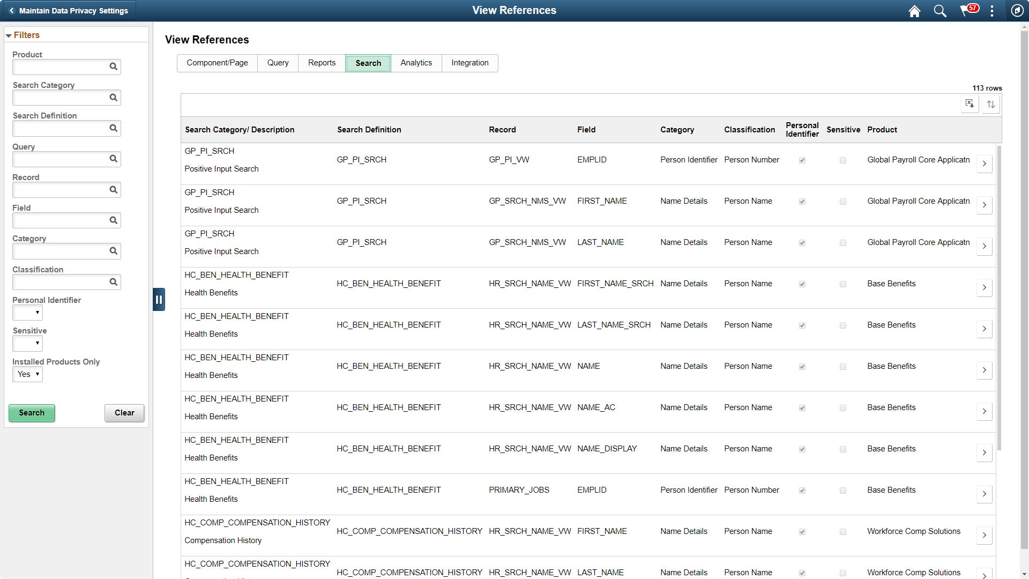Open Product lookup magnifier in Filters panel
Screen dimensions: 1029x579
point(113,66)
